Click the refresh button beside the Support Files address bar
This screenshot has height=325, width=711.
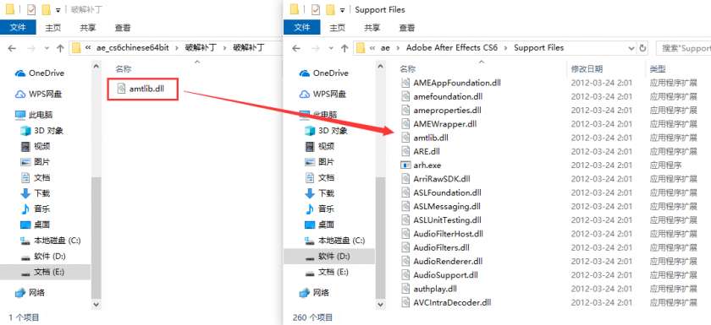tap(642, 48)
